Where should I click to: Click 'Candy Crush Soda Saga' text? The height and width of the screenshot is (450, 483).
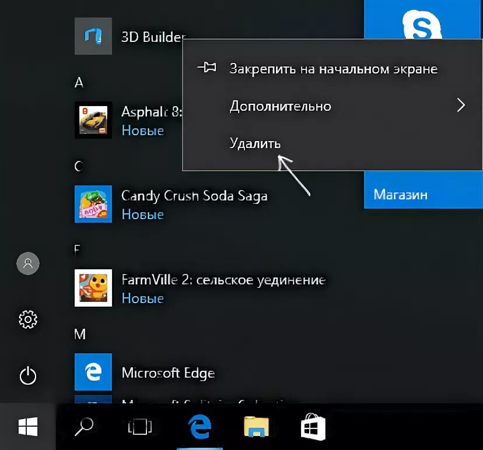194,196
